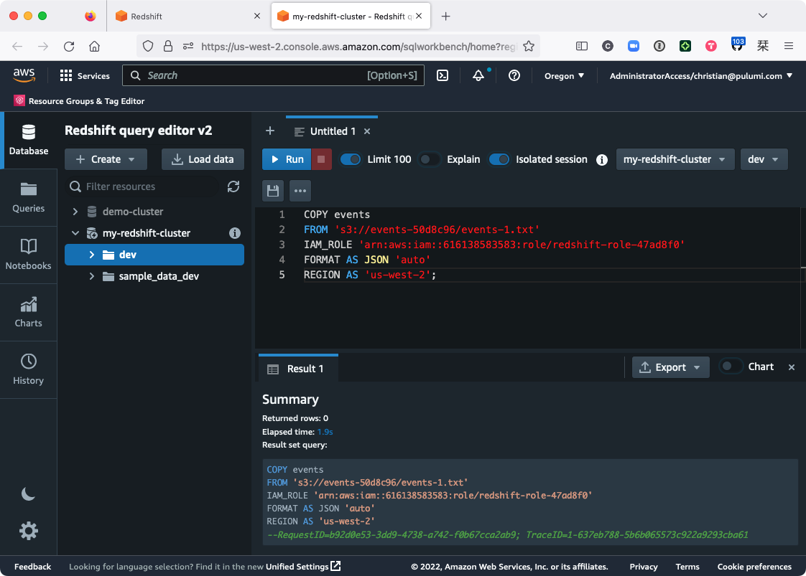Screen dimensions: 806x576
Task: Focus the Filter resources field
Action: point(142,187)
